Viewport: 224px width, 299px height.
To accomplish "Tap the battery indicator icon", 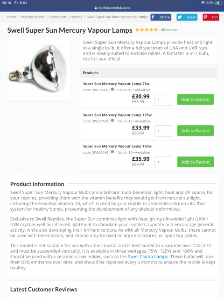I will [x=218, y=3].
